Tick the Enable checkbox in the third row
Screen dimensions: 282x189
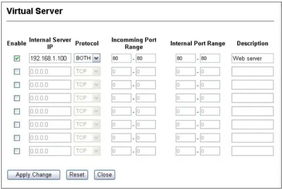coord(17,85)
